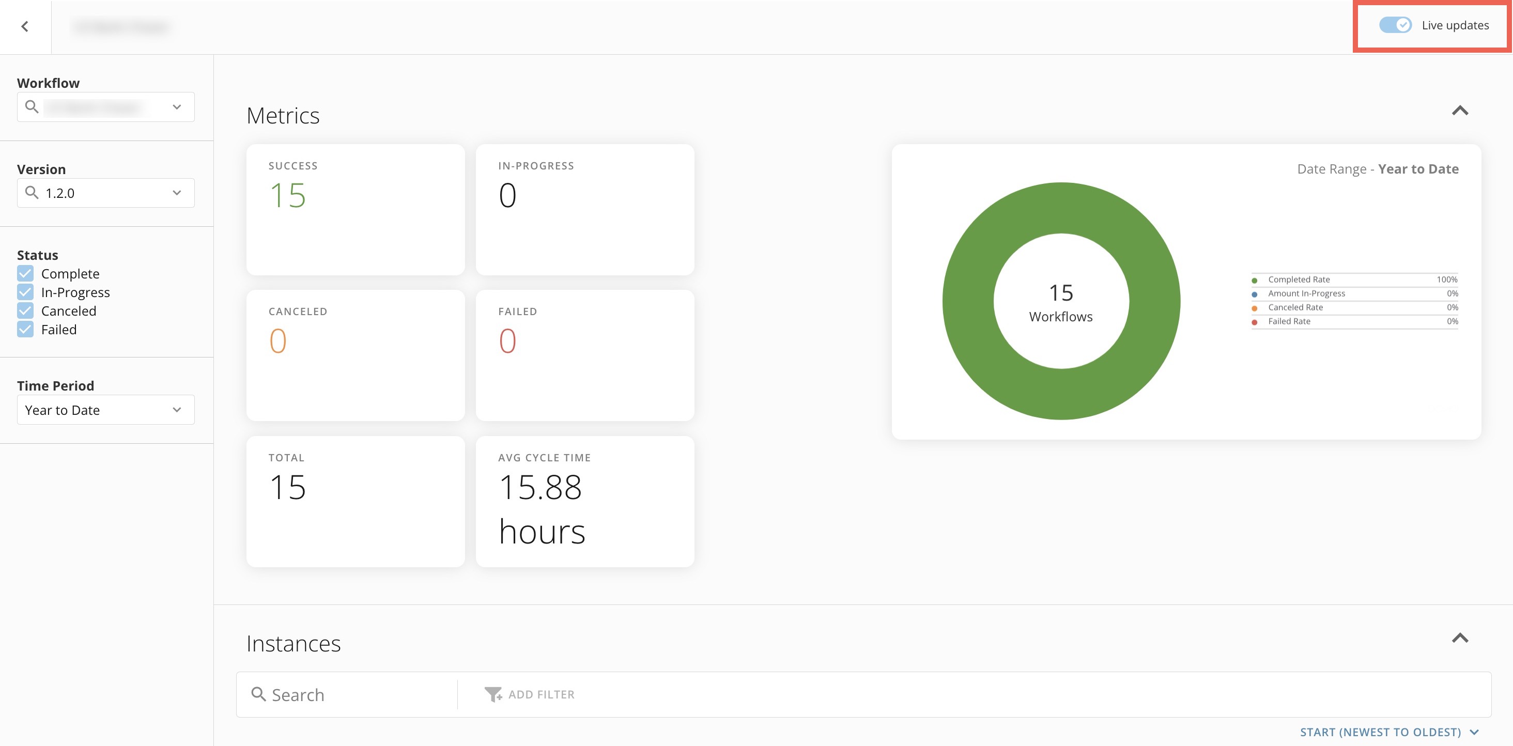
Task: Click the magnifier icon in the Version field
Action: (33, 193)
